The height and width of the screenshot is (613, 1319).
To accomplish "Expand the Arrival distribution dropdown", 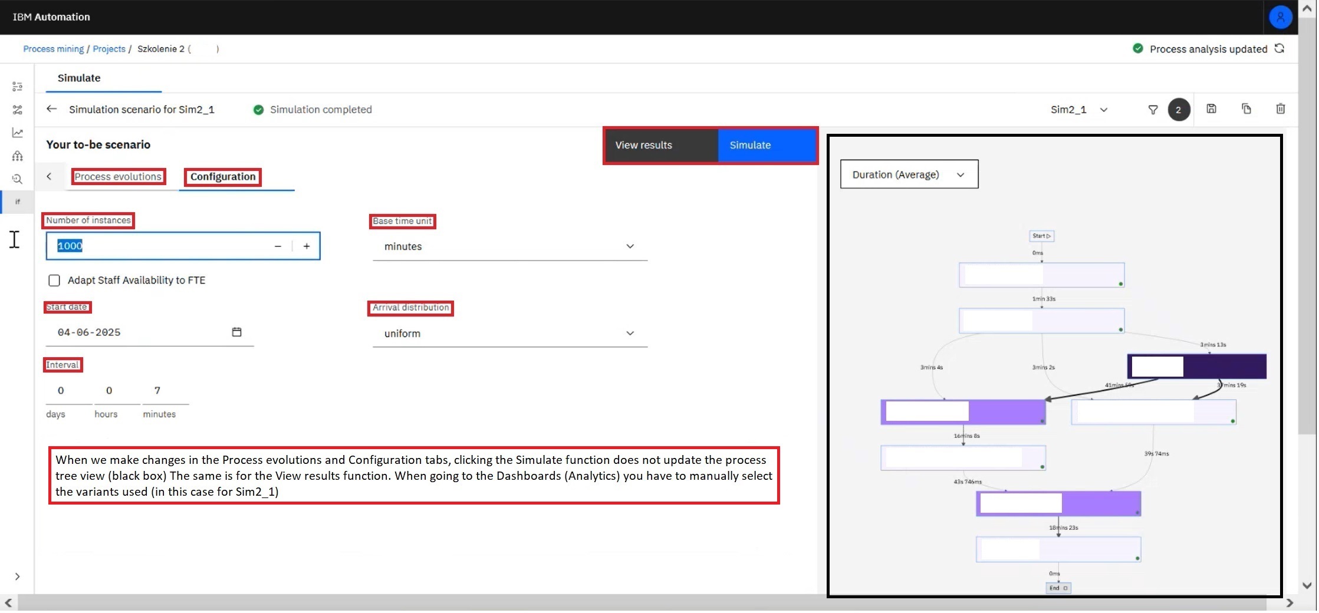I will click(509, 334).
